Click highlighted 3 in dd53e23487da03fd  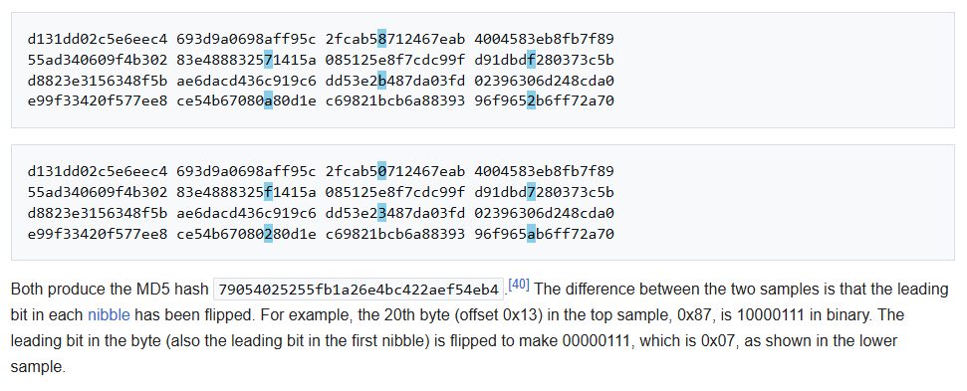point(382,213)
